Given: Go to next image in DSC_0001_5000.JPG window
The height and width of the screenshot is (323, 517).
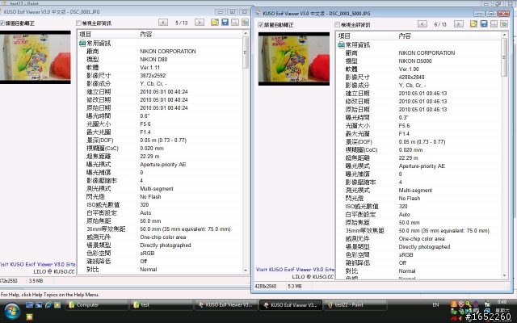Looking at the screenshot, I should pos(458,24).
